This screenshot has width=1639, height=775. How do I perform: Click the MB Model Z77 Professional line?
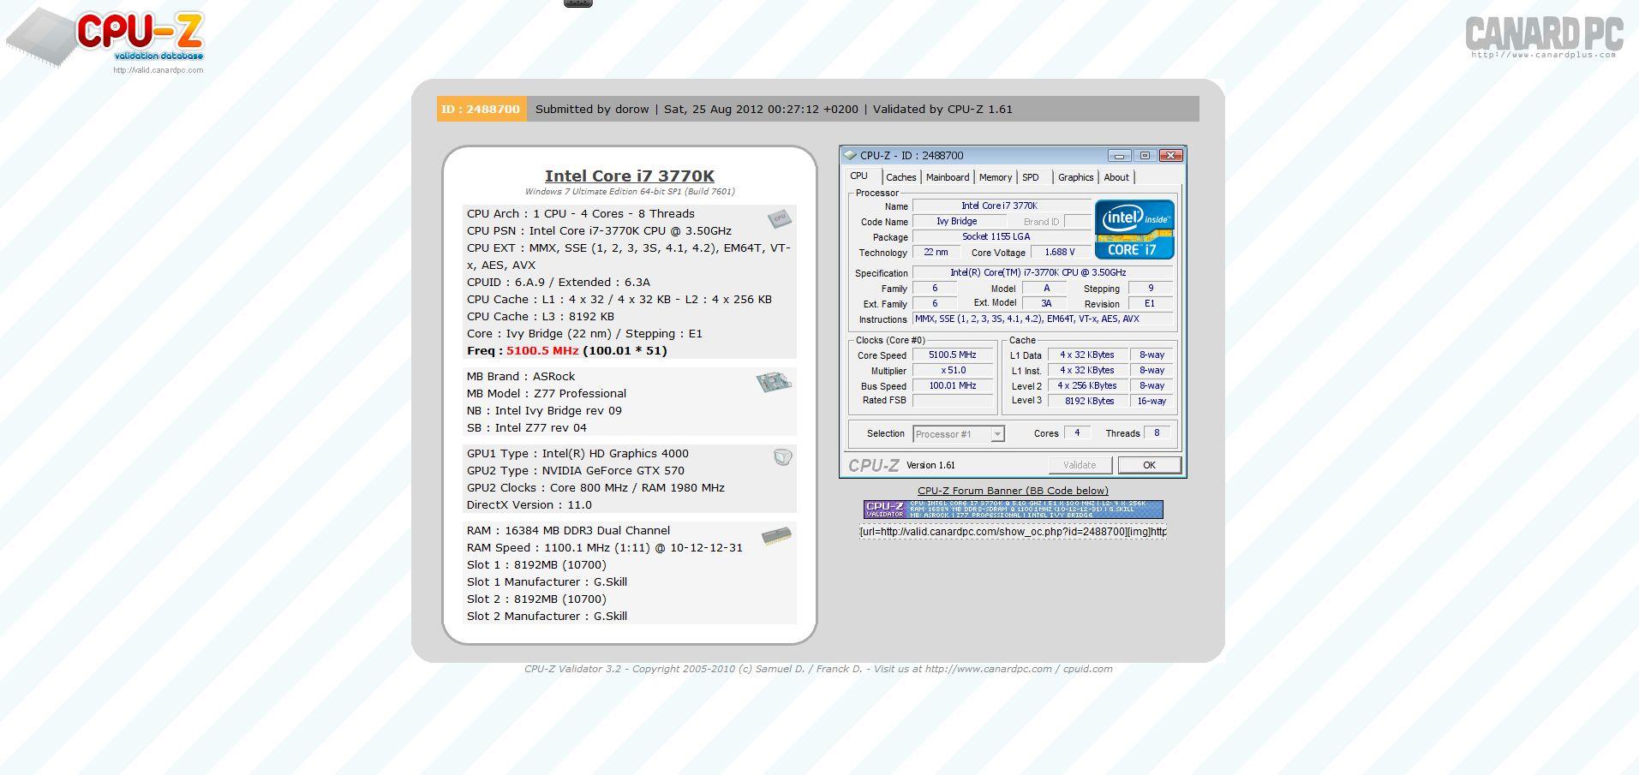(547, 393)
